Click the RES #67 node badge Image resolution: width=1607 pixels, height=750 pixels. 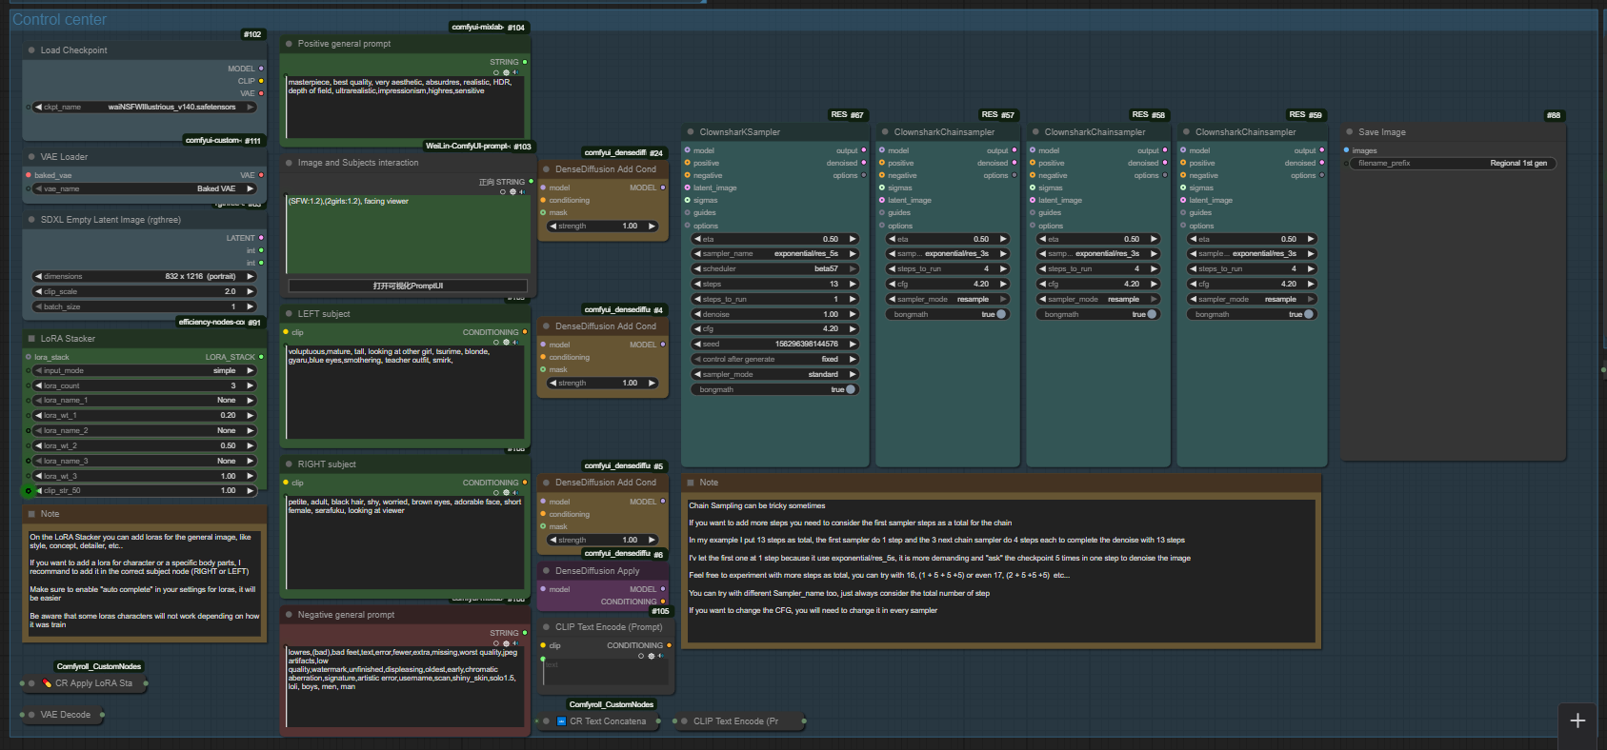coord(847,115)
